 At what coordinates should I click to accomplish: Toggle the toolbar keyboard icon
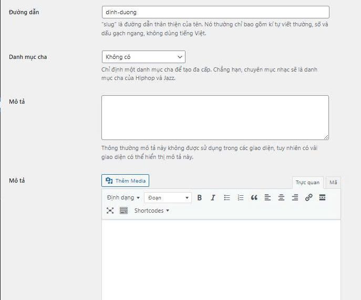tap(123, 211)
